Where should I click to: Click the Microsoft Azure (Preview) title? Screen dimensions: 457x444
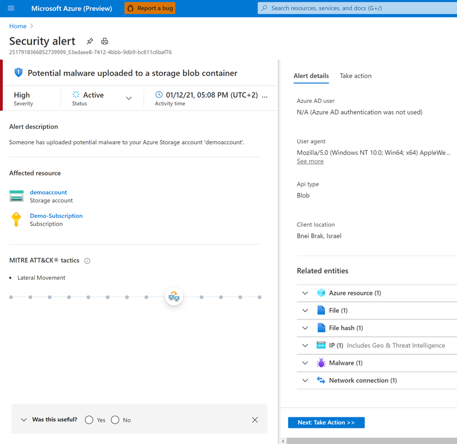pos(72,8)
